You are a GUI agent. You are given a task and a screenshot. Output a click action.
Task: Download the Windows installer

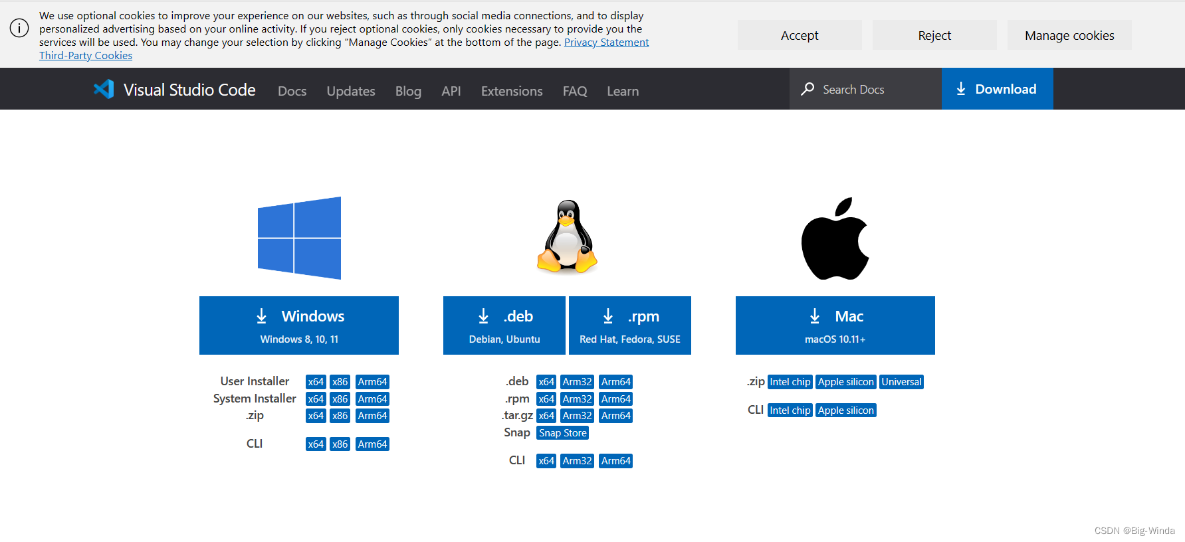click(299, 325)
